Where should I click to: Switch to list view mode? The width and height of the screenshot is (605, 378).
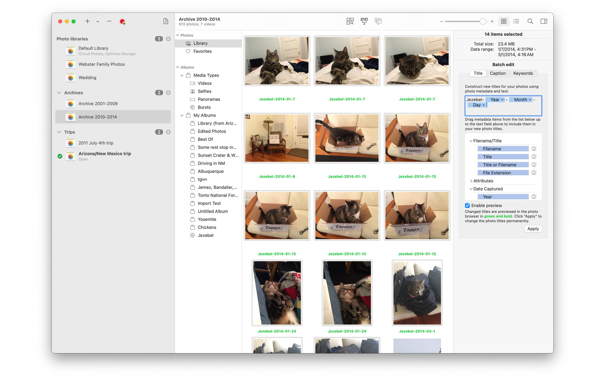[x=516, y=21]
